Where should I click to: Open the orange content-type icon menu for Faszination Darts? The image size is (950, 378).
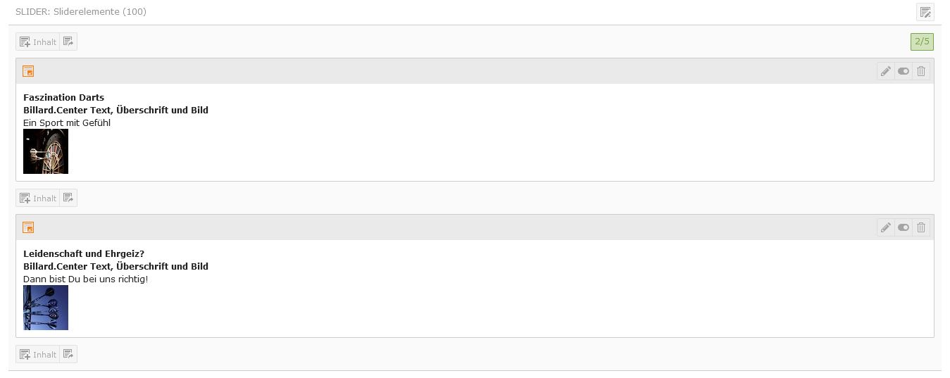28,71
